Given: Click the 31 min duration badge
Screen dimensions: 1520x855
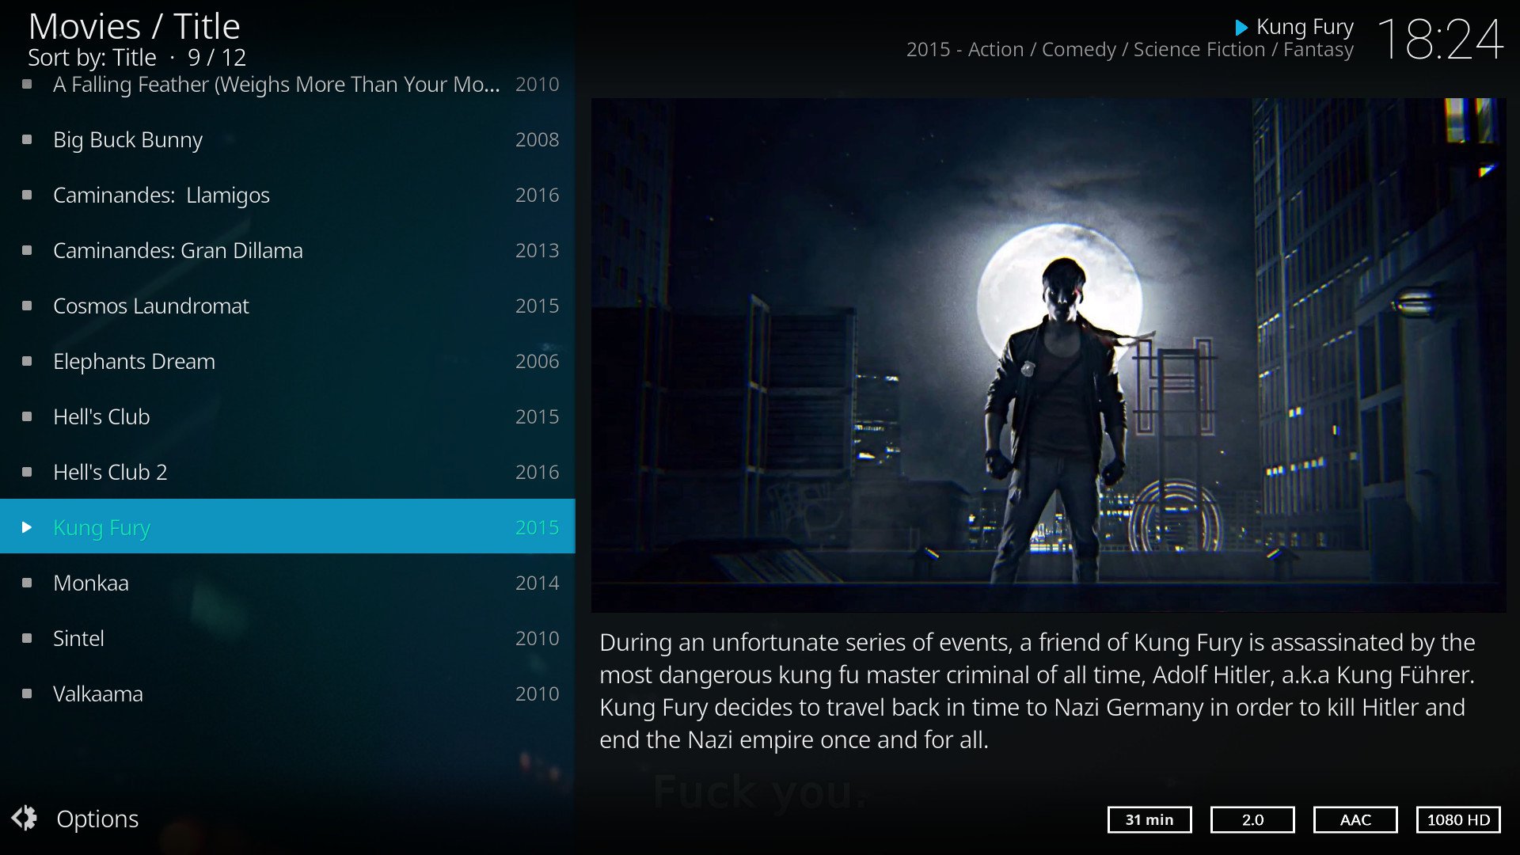Looking at the screenshot, I should pyautogui.click(x=1149, y=820).
